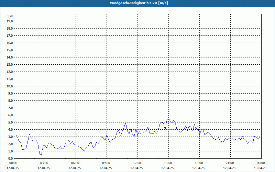Click the lowest wind speed dip before 03:00
The width and height of the screenshot is (275, 172).
(41, 155)
